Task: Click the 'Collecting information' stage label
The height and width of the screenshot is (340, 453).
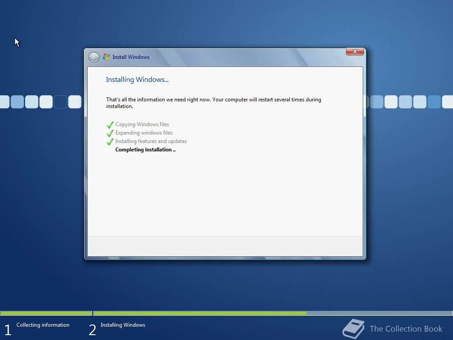Action: pyautogui.click(x=43, y=325)
